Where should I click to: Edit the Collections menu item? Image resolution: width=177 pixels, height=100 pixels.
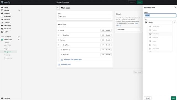[103, 50]
